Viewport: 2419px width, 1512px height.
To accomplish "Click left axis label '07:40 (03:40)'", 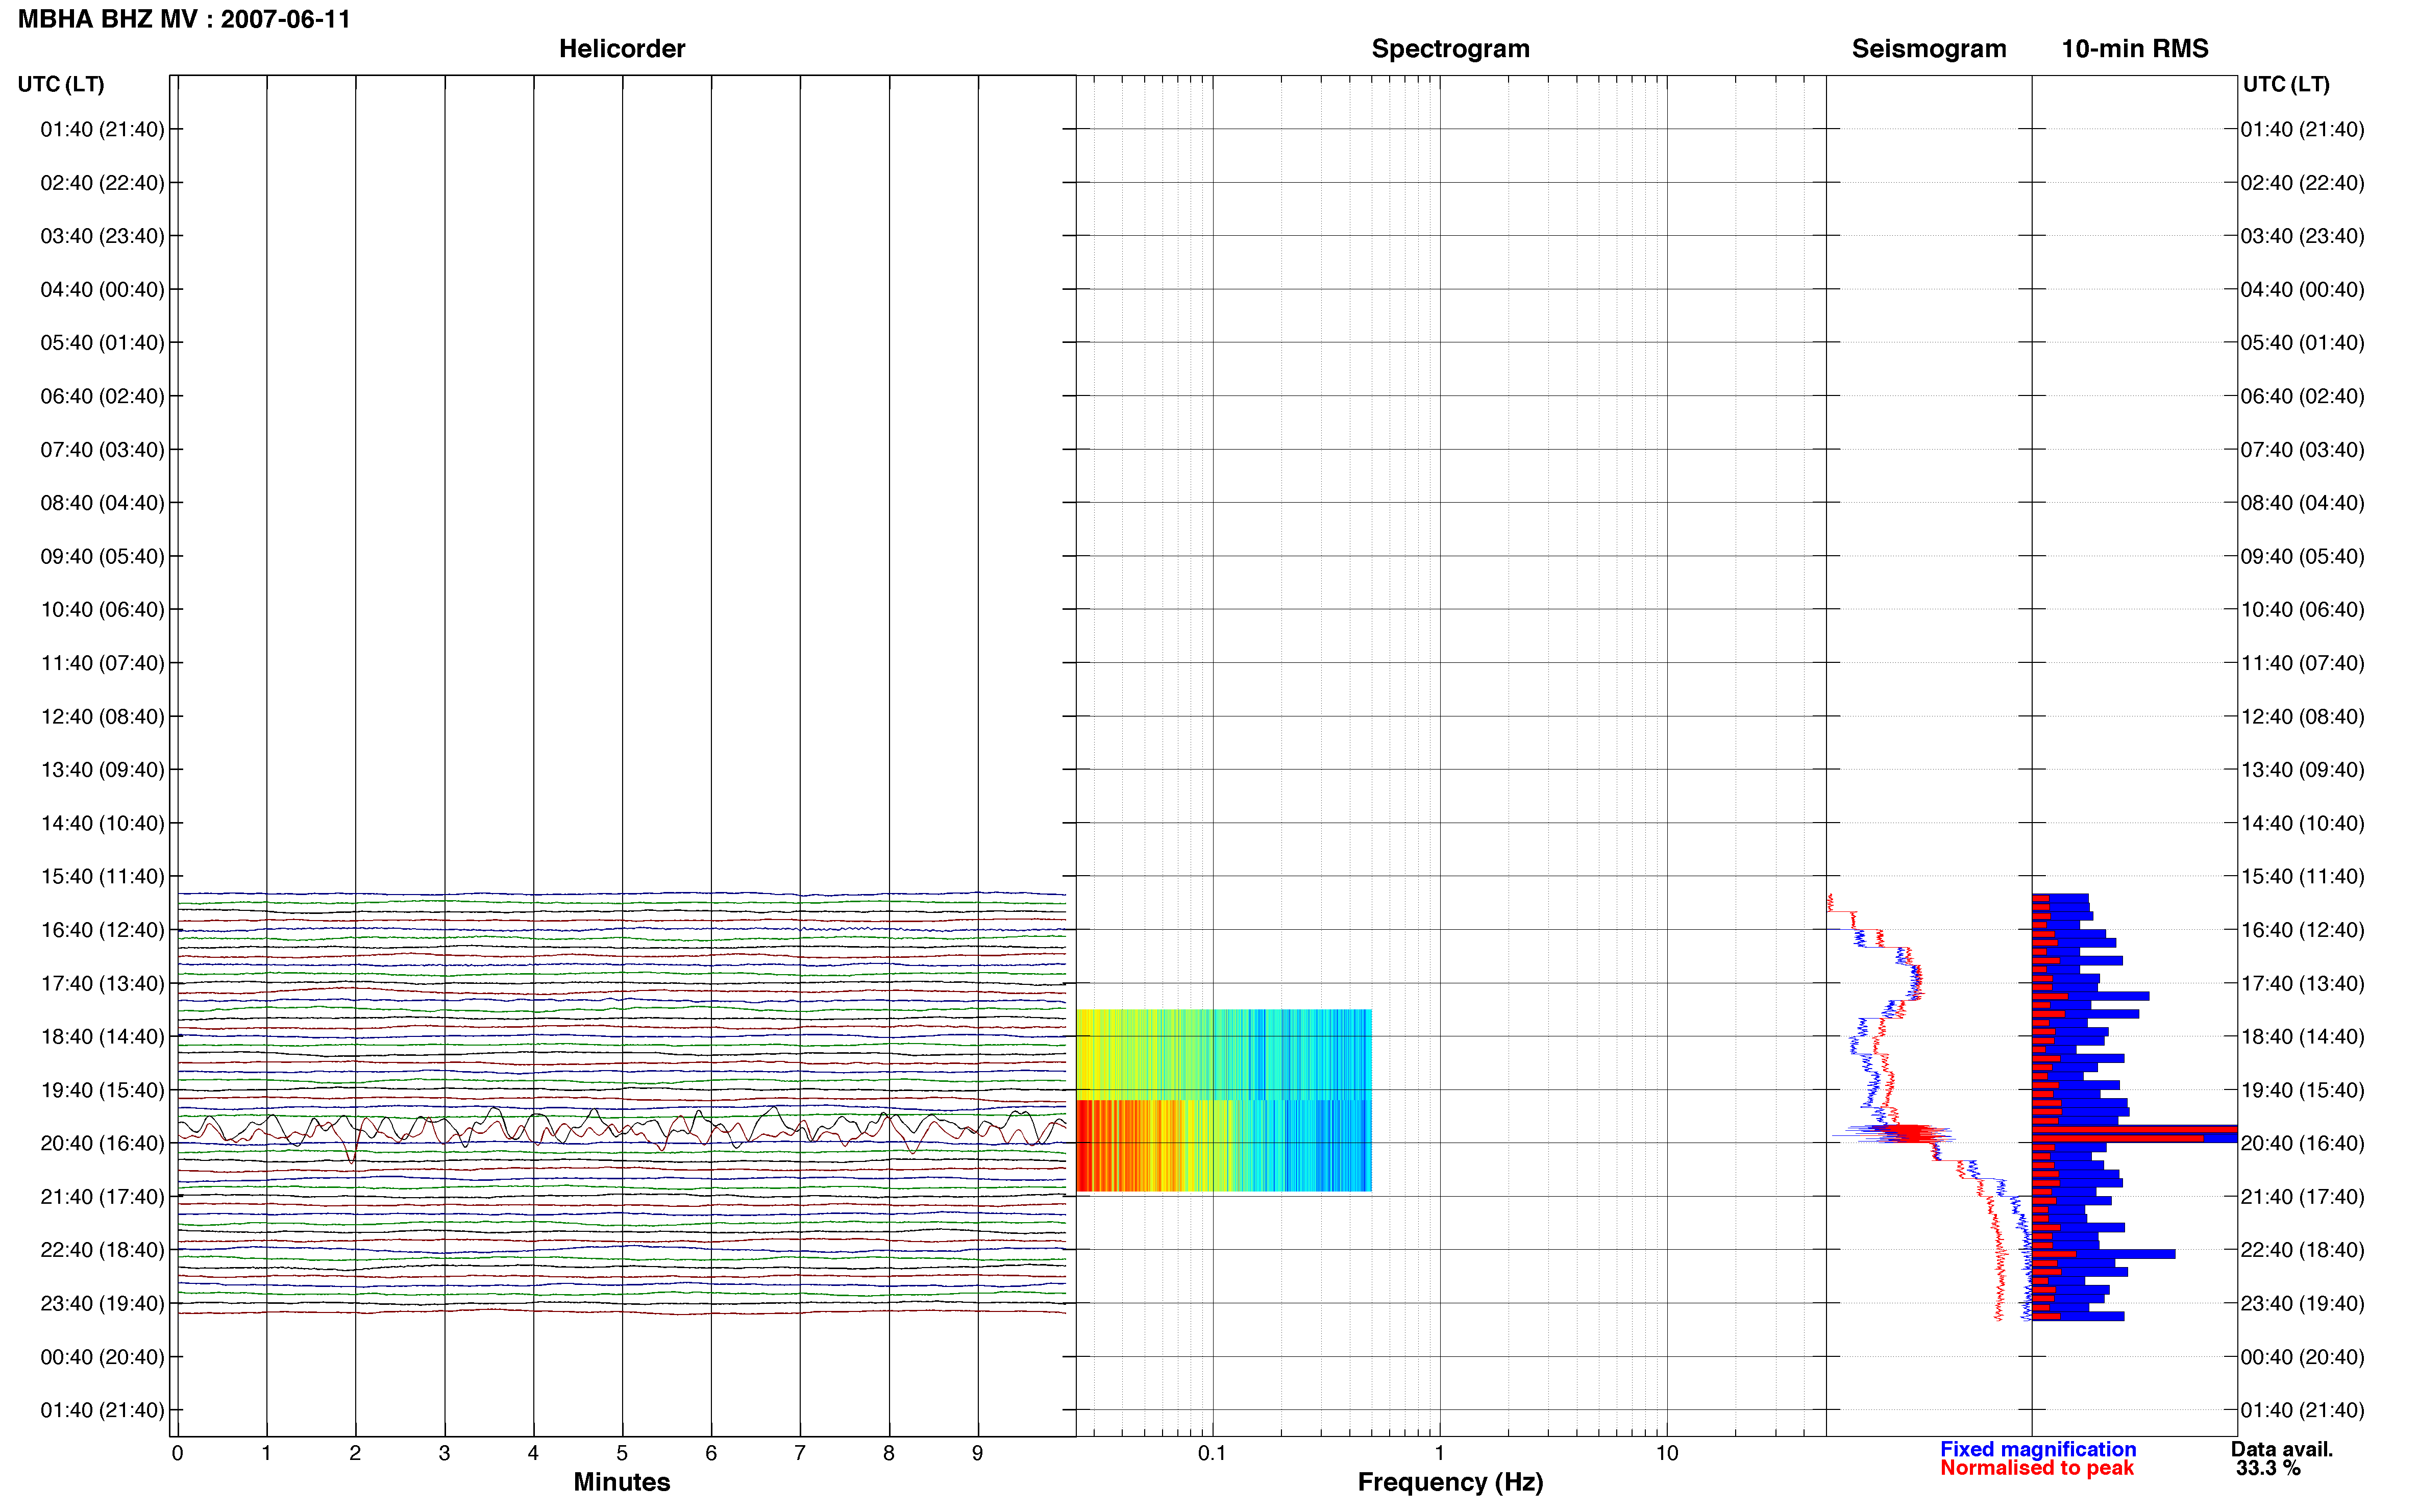I will pos(102,449).
